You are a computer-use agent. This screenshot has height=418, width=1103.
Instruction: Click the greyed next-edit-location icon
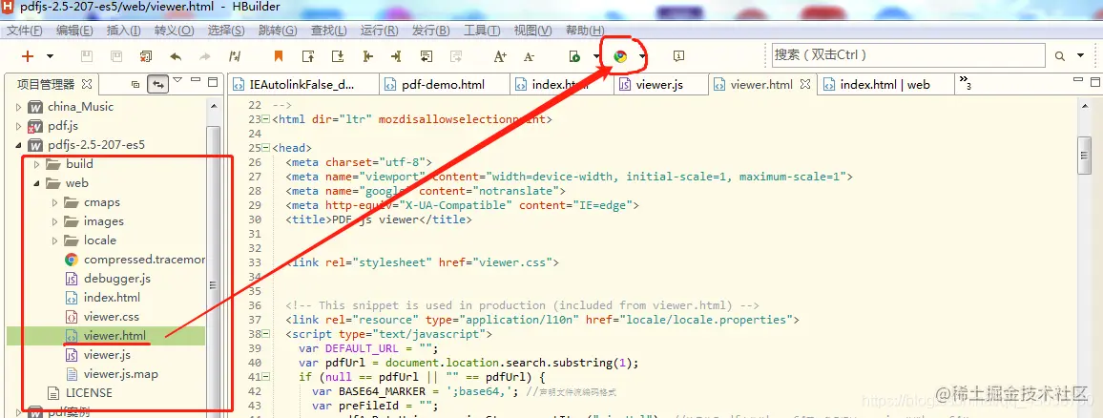(x=456, y=56)
